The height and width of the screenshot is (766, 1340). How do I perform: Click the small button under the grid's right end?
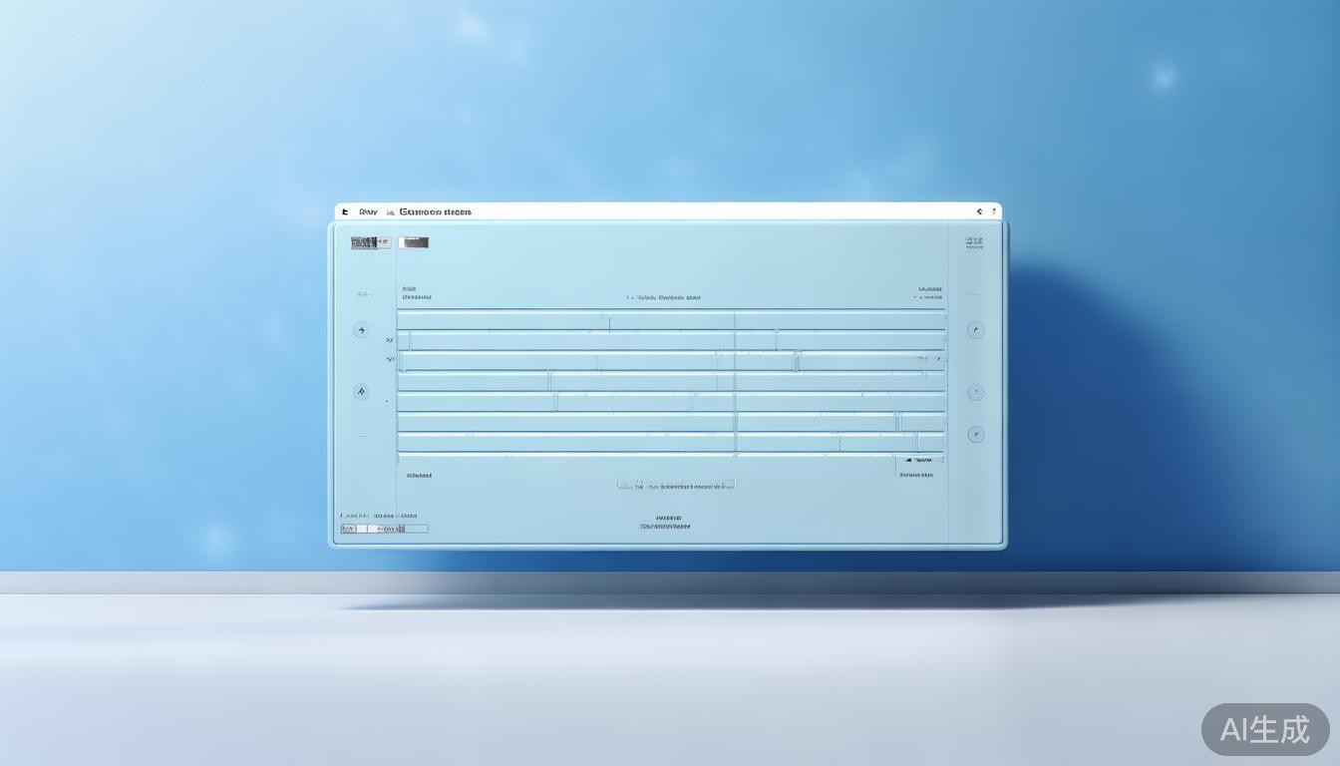click(x=918, y=460)
